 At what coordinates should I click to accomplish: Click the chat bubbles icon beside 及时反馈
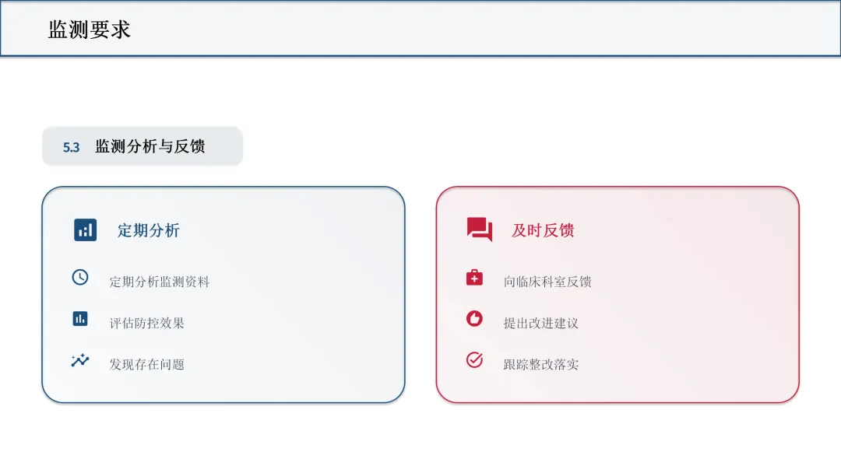[480, 229]
